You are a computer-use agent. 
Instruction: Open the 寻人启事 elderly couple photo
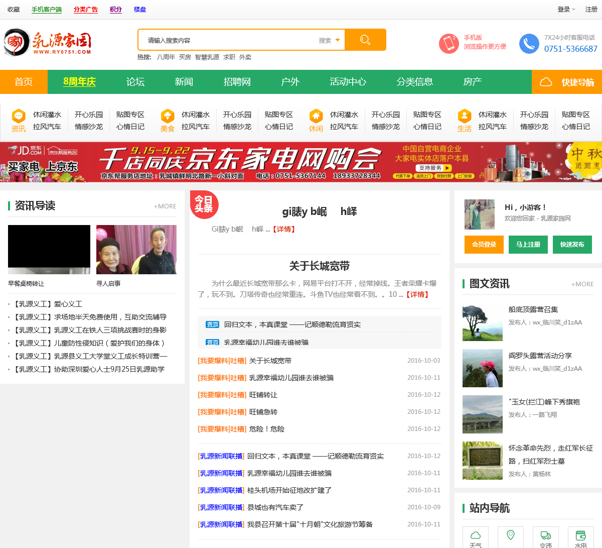pos(136,250)
